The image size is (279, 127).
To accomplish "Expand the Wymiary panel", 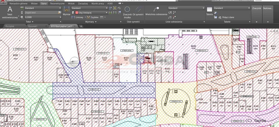I will 91,22.
